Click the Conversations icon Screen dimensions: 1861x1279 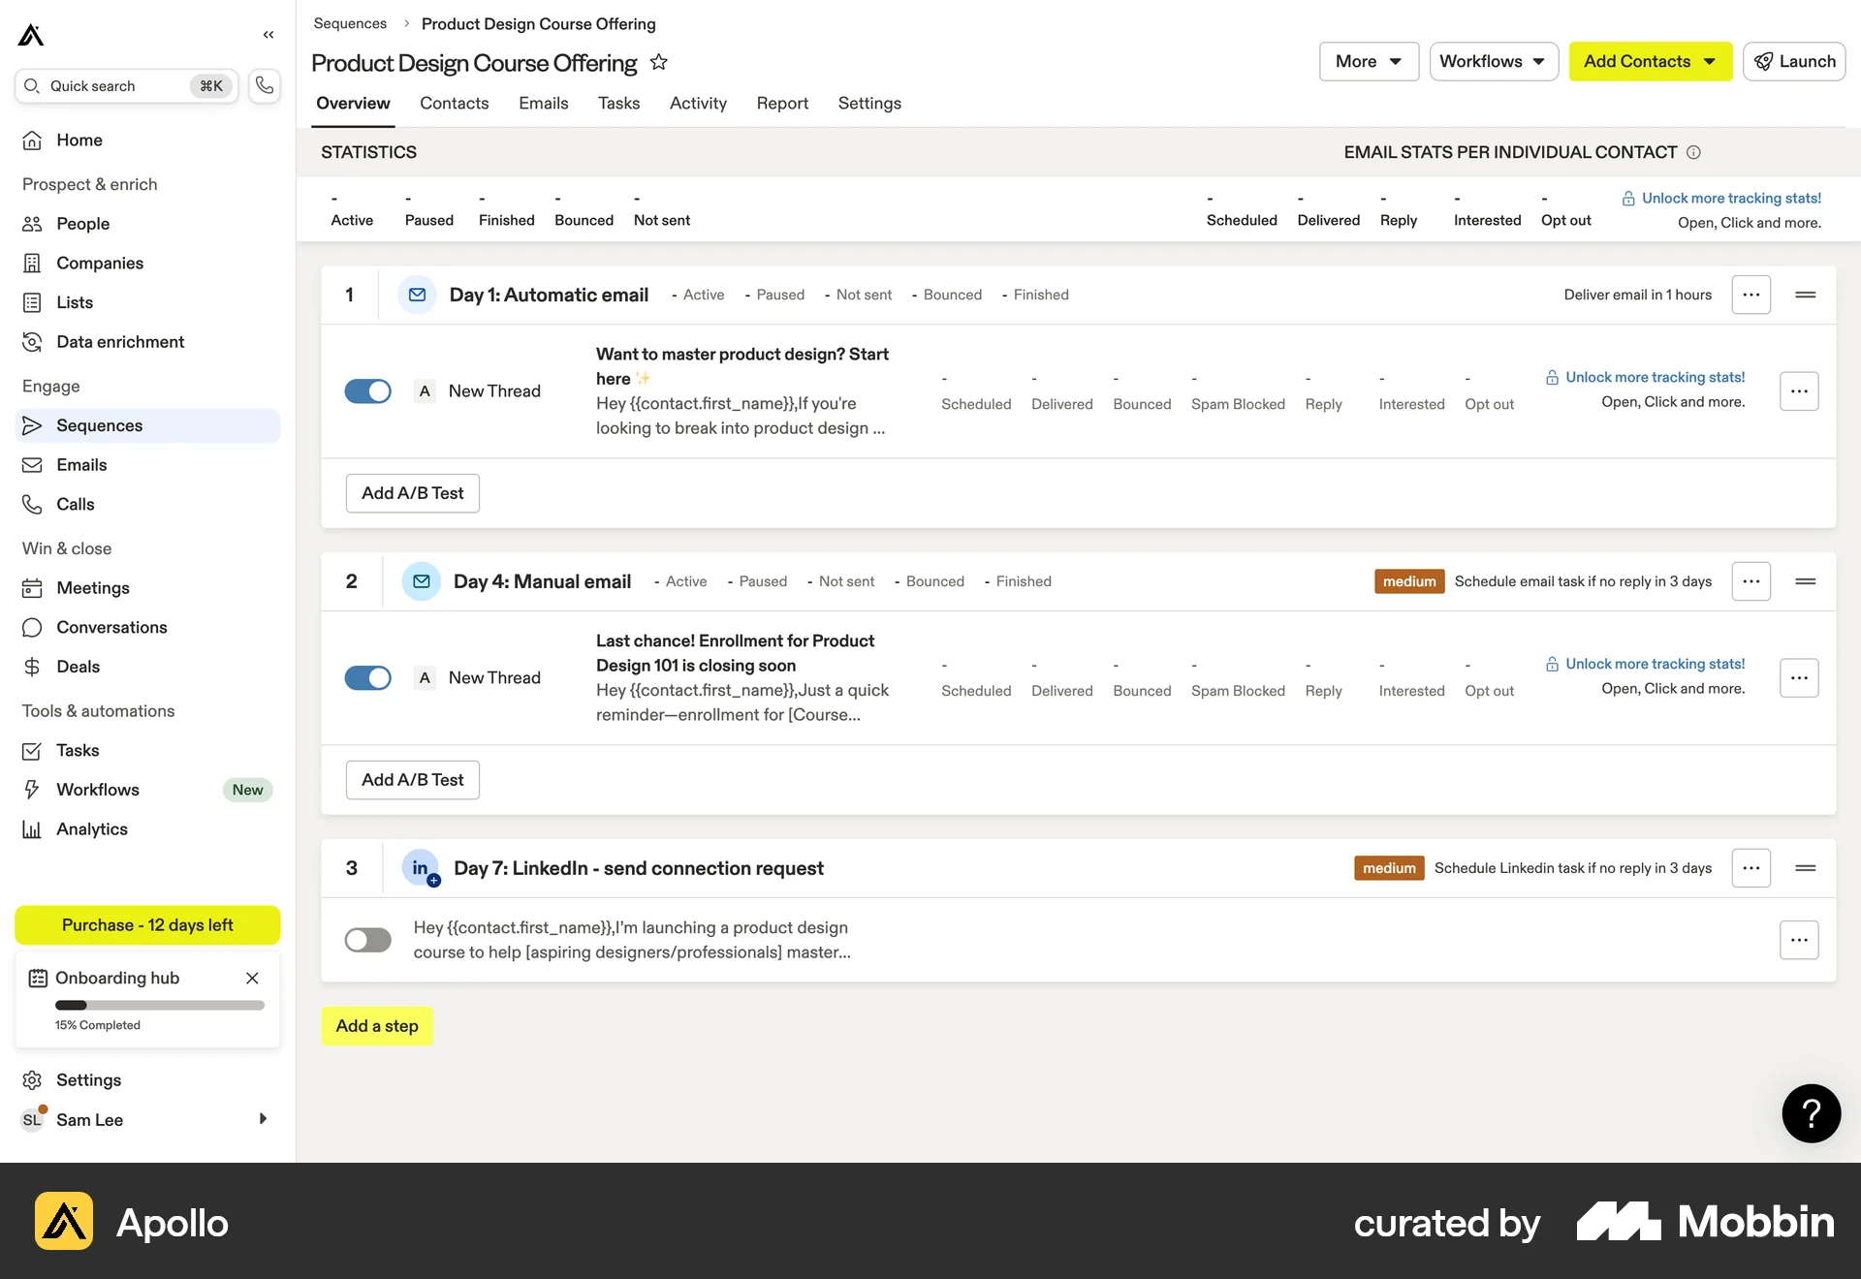click(32, 627)
